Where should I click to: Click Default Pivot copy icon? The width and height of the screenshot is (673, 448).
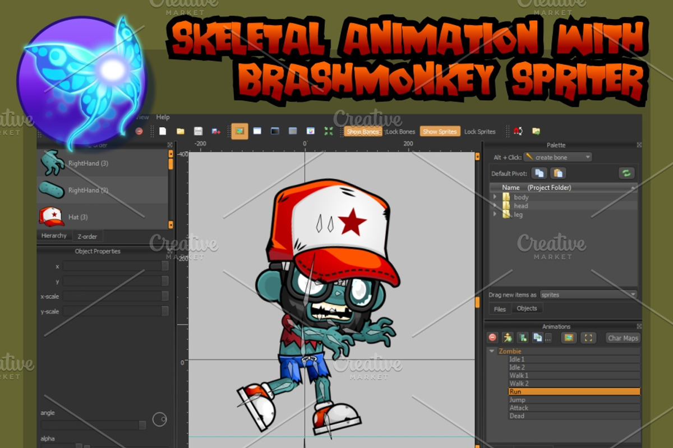[x=539, y=173]
